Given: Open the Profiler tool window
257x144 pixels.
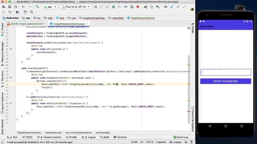Looking at the screenshot, I should tap(71, 137).
